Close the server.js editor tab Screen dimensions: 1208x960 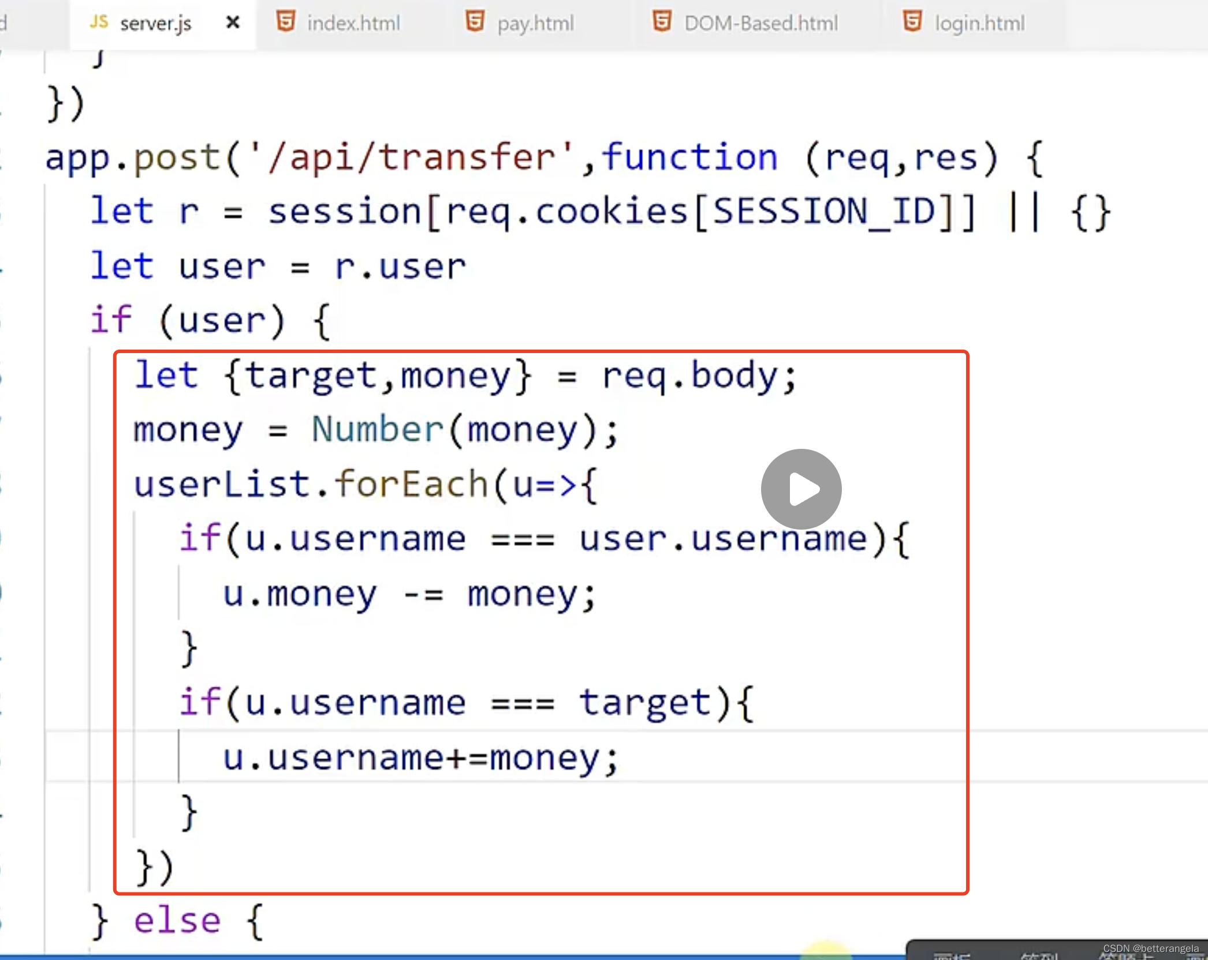233,22
